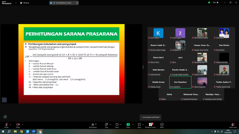Select Thalita Azahra Putri's participant tile
Image resolution: width=239 pixels, height=134 pixels.
pyautogui.click(x=224, y=82)
